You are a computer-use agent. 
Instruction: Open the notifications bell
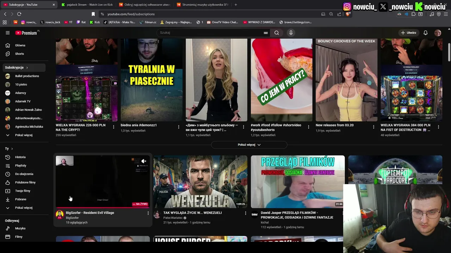(x=426, y=33)
